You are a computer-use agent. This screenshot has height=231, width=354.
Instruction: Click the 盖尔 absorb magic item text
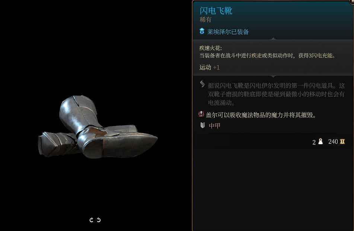point(261,115)
